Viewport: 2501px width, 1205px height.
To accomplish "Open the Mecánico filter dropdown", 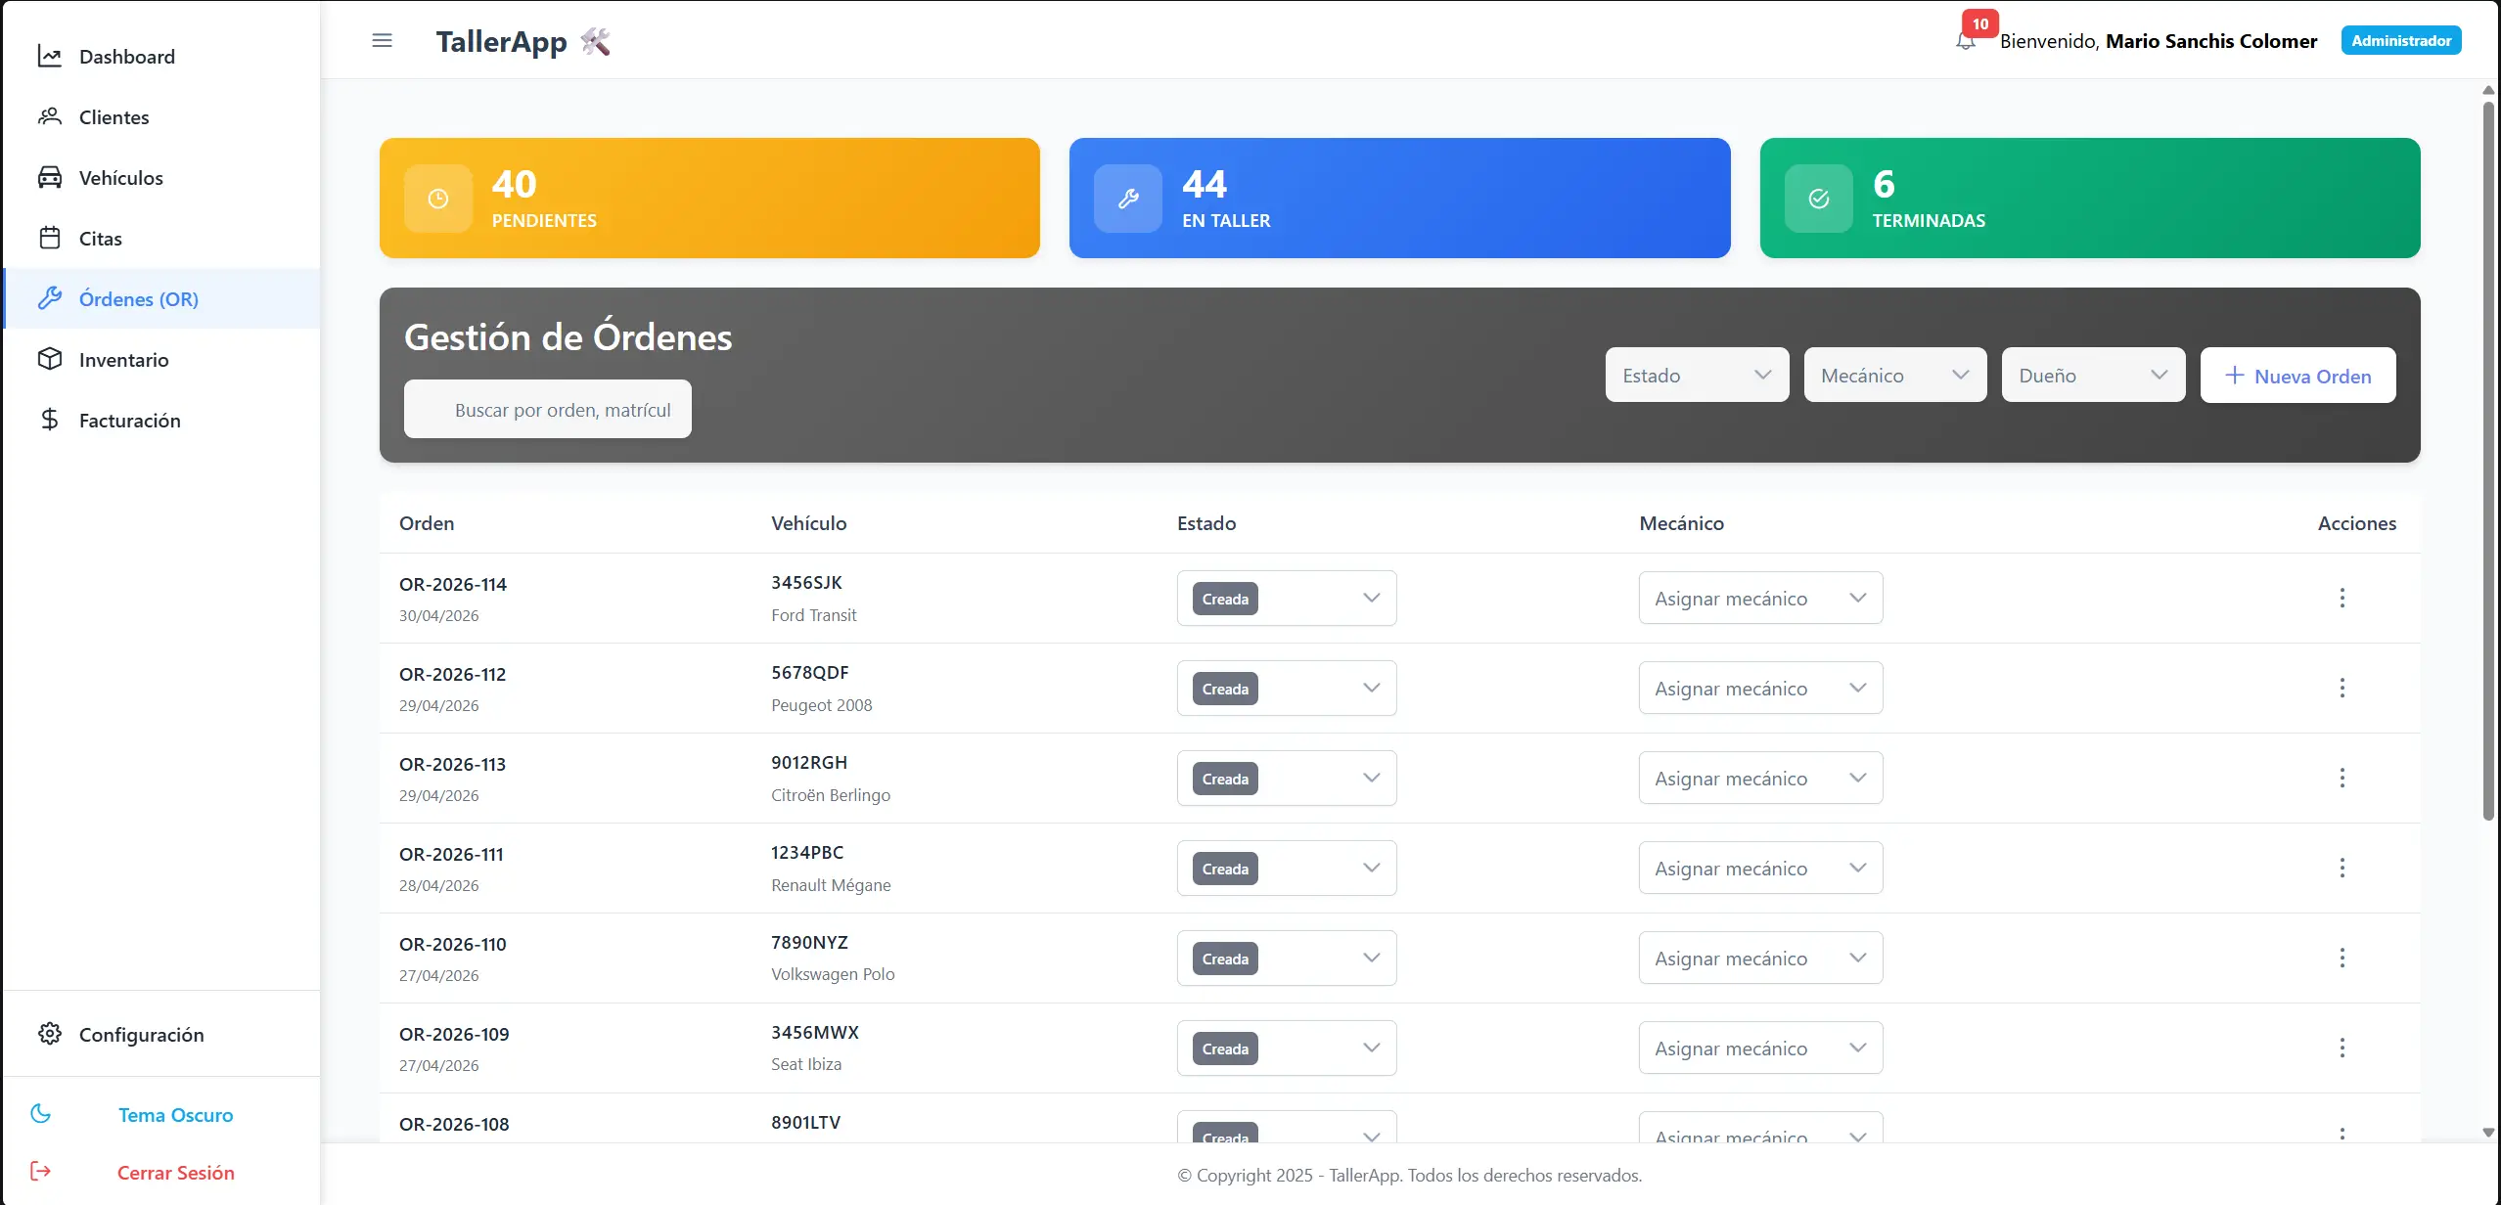I will [1895, 375].
